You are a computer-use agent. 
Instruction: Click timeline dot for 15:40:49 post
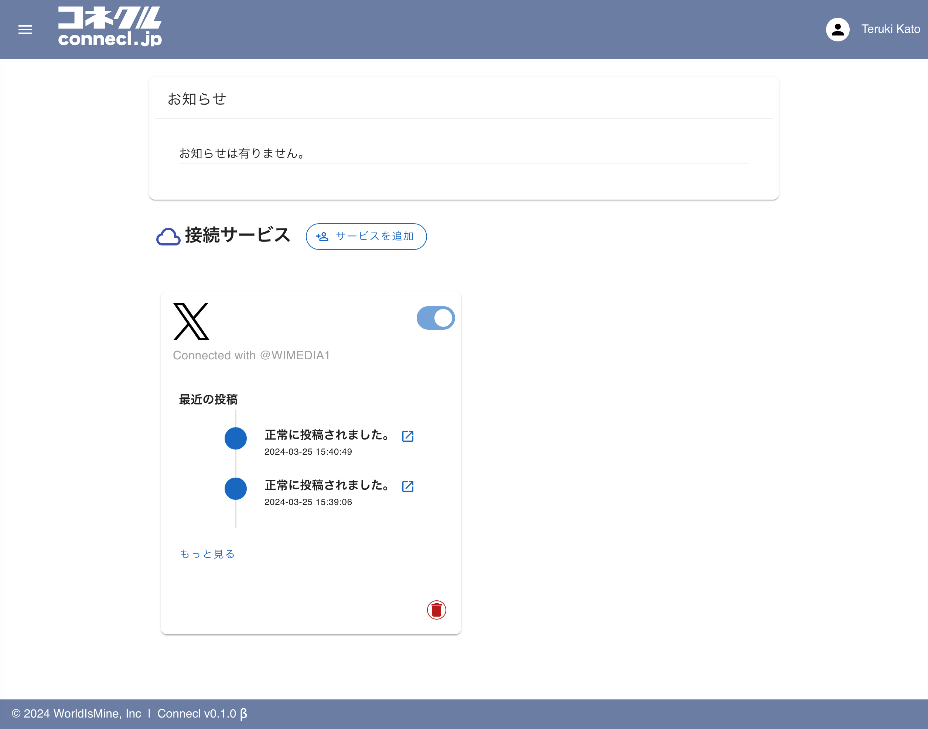coord(235,438)
